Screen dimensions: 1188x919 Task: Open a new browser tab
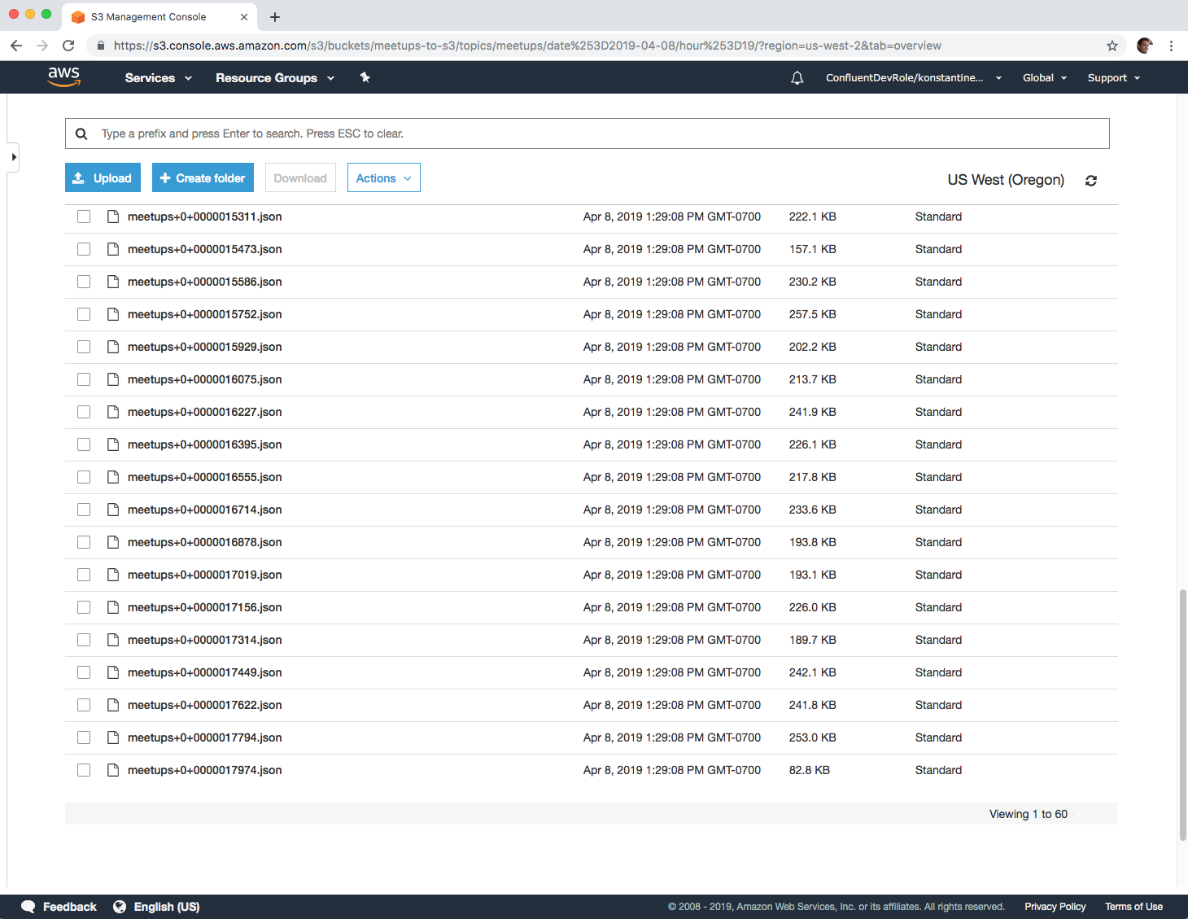(x=275, y=17)
